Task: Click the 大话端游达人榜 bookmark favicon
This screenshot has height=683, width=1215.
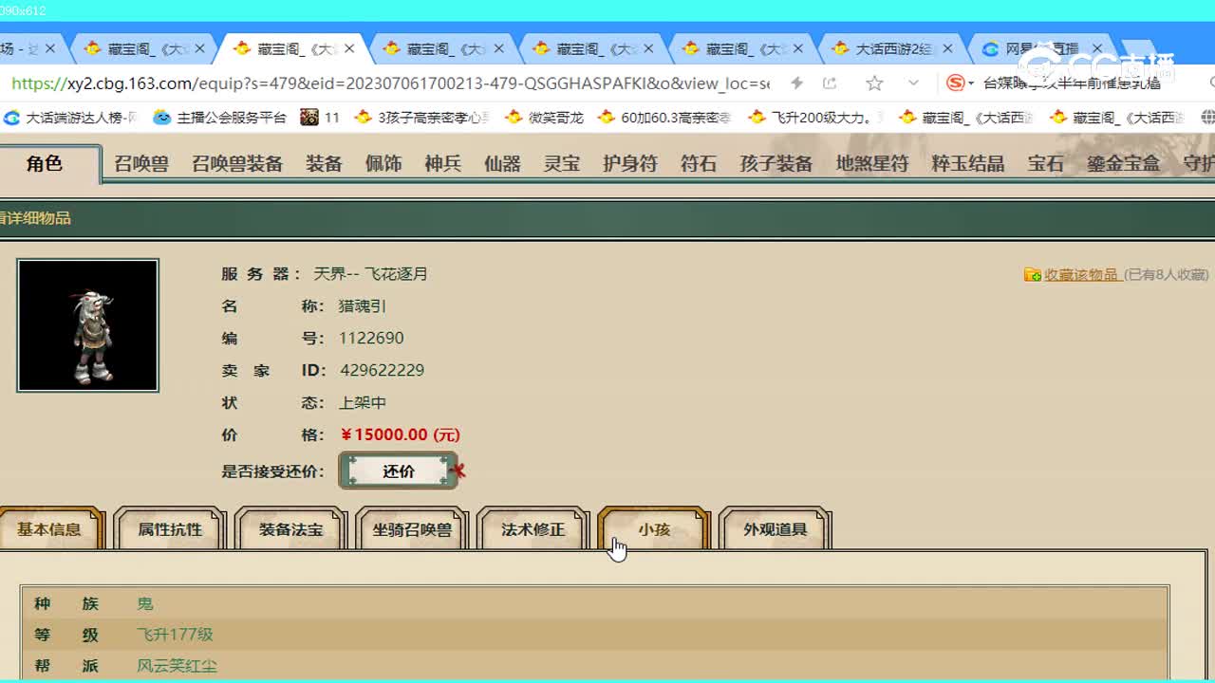Action: pyautogui.click(x=12, y=118)
